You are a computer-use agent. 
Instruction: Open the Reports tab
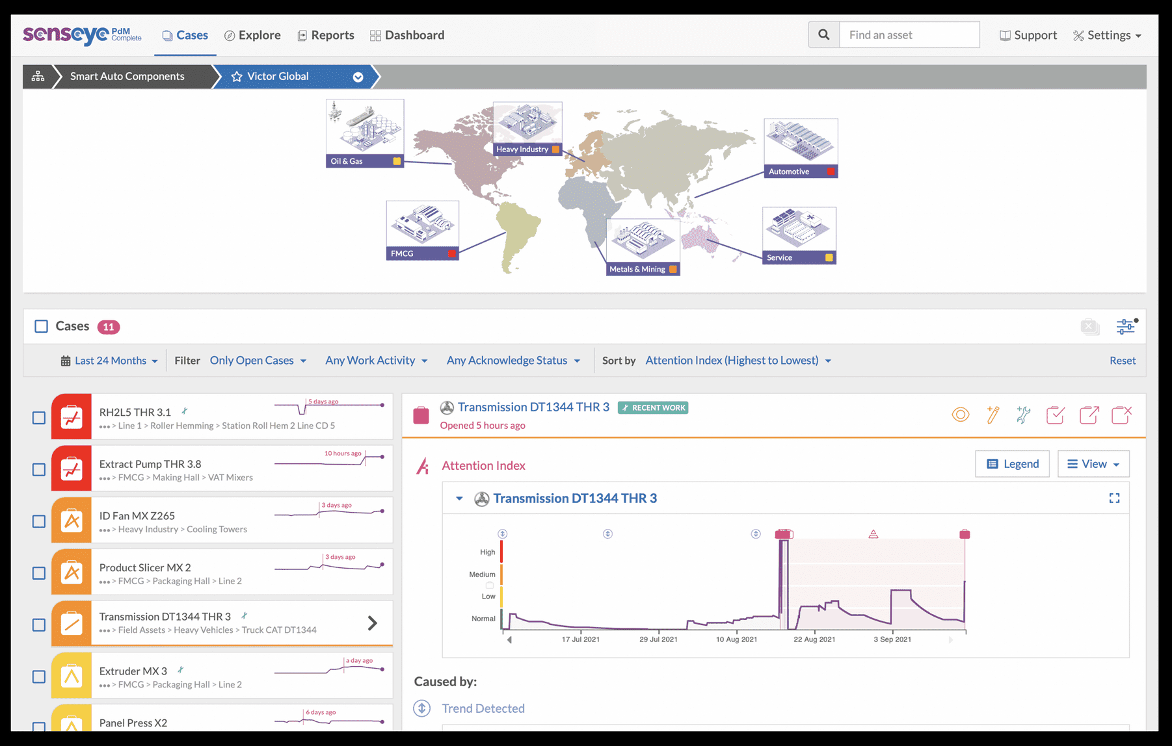326,35
